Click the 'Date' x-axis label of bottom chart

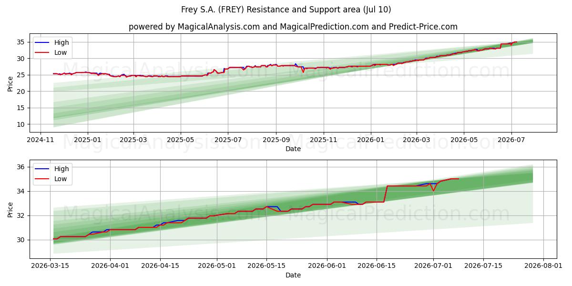click(293, 275)
